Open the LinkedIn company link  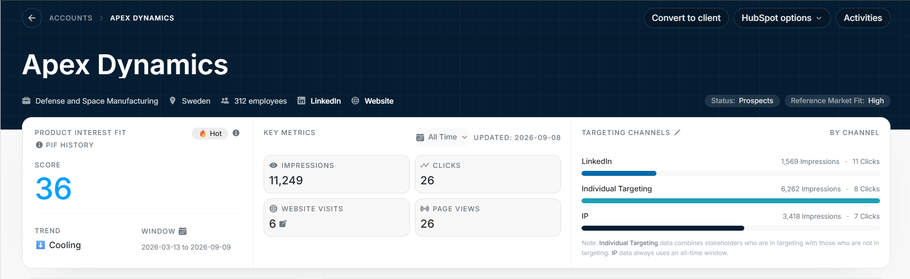[x=325, y=101]
